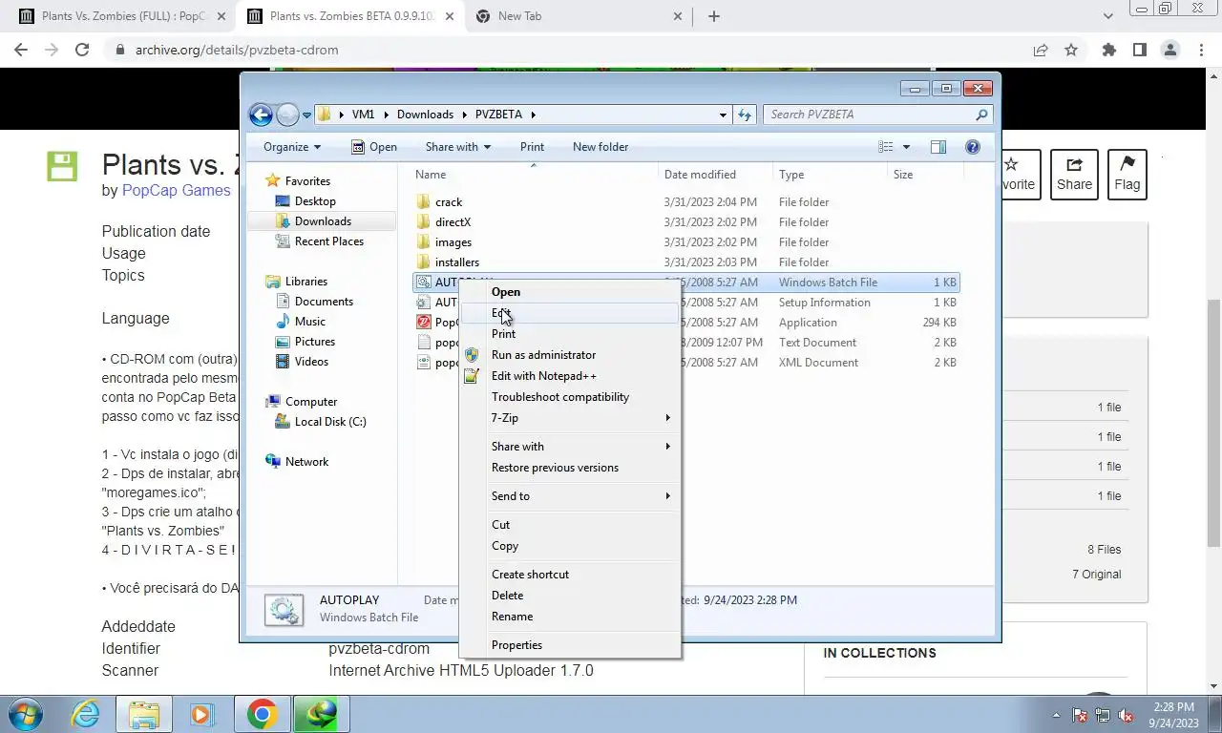Click the refresh icon beside address bar
1222x733 pixels.
point(746,115)
